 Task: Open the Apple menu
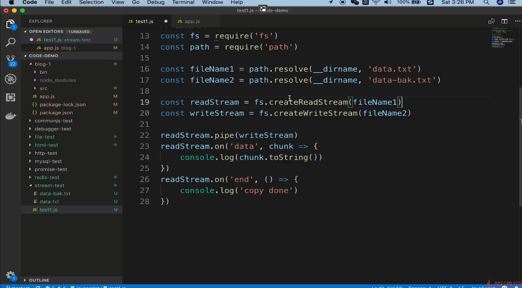pos(11,2)
